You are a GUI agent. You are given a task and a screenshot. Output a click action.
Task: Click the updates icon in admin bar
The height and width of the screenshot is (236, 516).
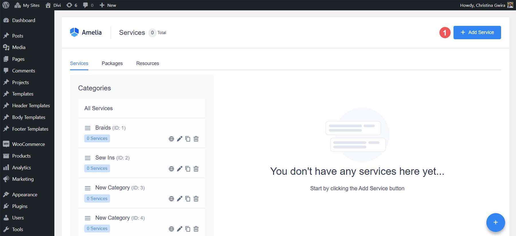72,5
